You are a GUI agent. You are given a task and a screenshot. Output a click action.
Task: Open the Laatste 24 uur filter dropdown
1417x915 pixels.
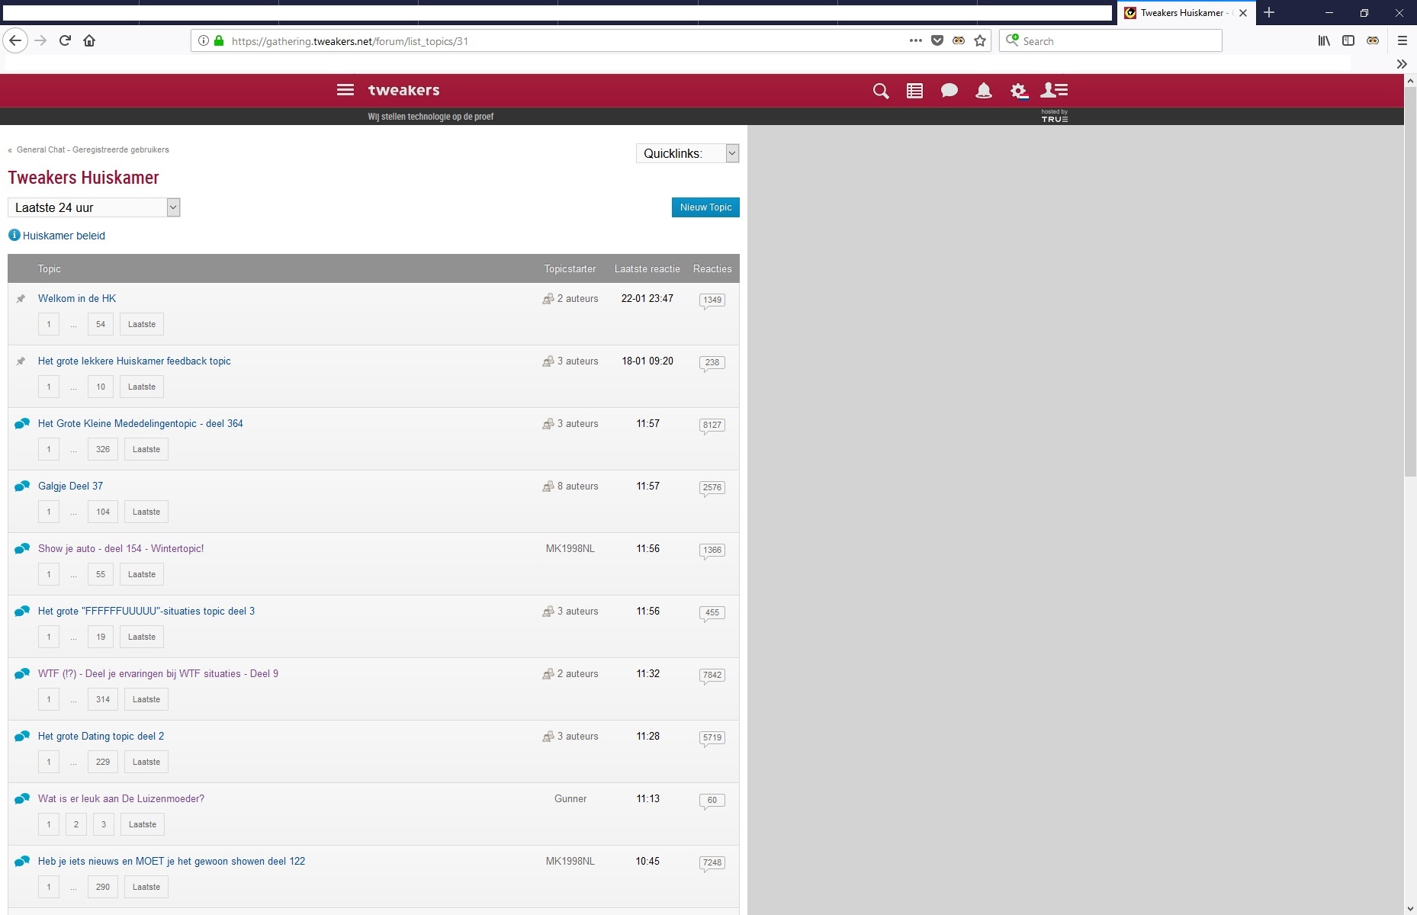coord(94,207)
